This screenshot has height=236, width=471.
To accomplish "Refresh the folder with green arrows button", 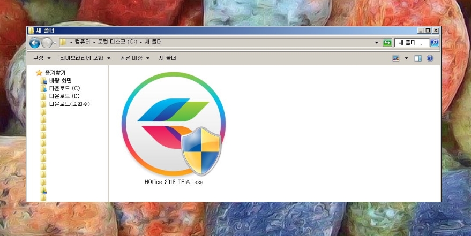I will pyautogui.click(x=387, y=43).
